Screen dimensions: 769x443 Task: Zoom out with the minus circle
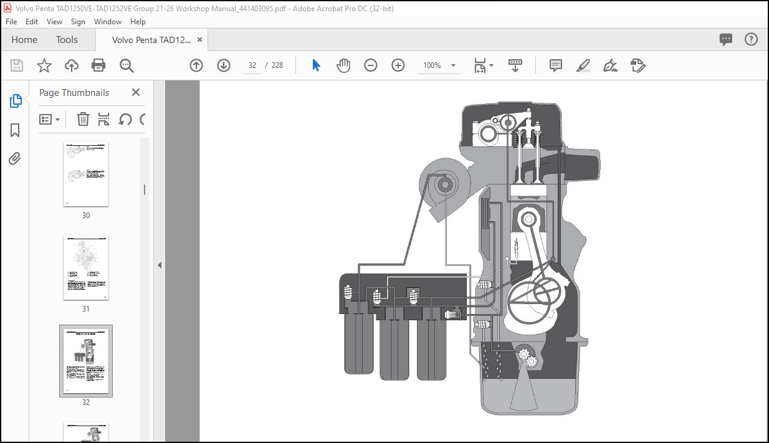tap(371, 65)
